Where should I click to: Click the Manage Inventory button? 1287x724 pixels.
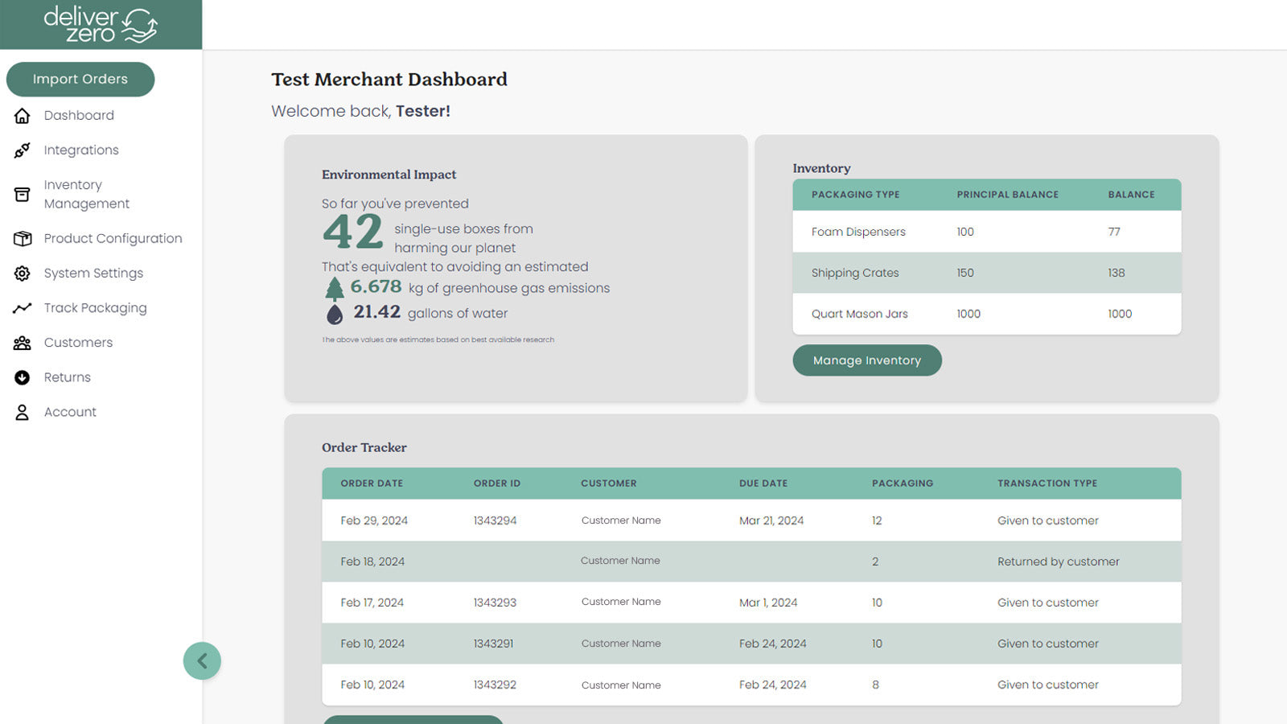tap(867, 360)
